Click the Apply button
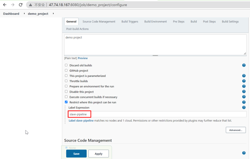The width and height of the screenshot is (250, 159). (x=99, y=154)
